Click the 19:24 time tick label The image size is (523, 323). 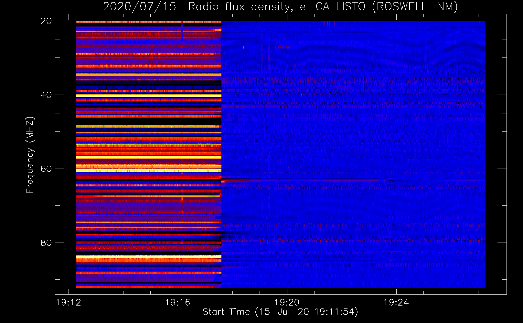coord(396,303)
